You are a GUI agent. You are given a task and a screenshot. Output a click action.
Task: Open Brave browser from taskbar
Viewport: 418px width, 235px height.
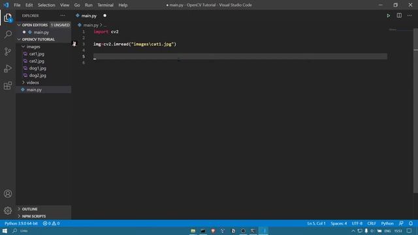213,230
